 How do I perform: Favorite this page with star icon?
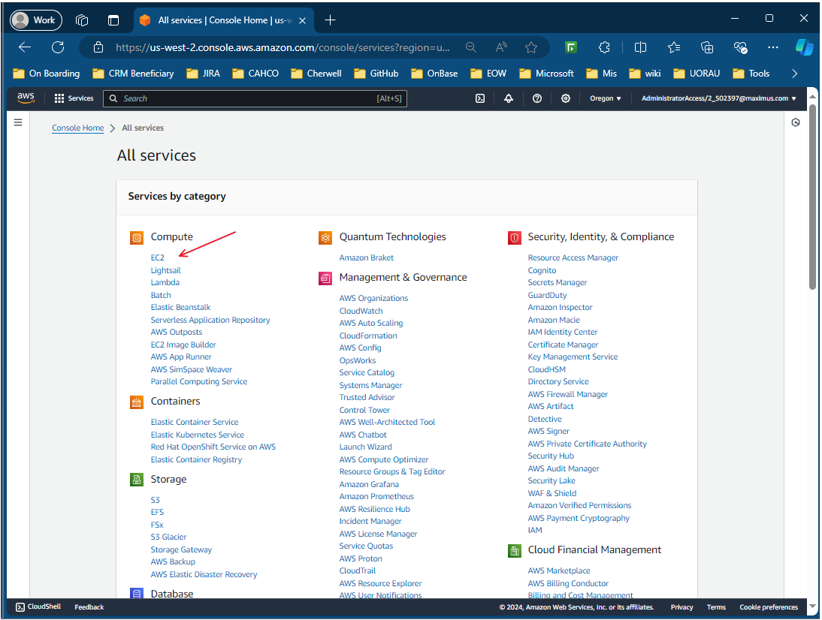pyautogui.click(x=531, y=47)
